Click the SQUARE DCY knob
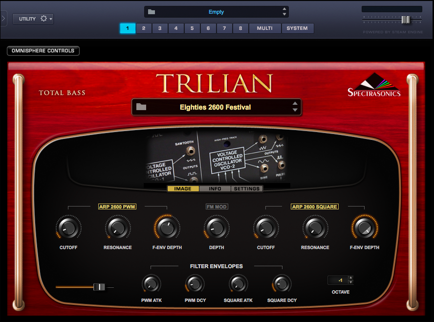Viewport: 434px width, 322px height. click(282, 284)
